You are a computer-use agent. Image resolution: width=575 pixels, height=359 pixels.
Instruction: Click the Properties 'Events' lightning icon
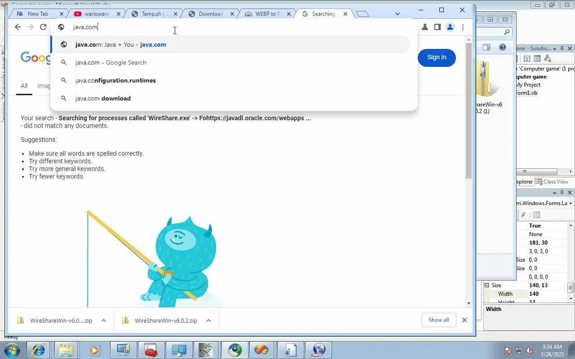[x=523, y=215]
